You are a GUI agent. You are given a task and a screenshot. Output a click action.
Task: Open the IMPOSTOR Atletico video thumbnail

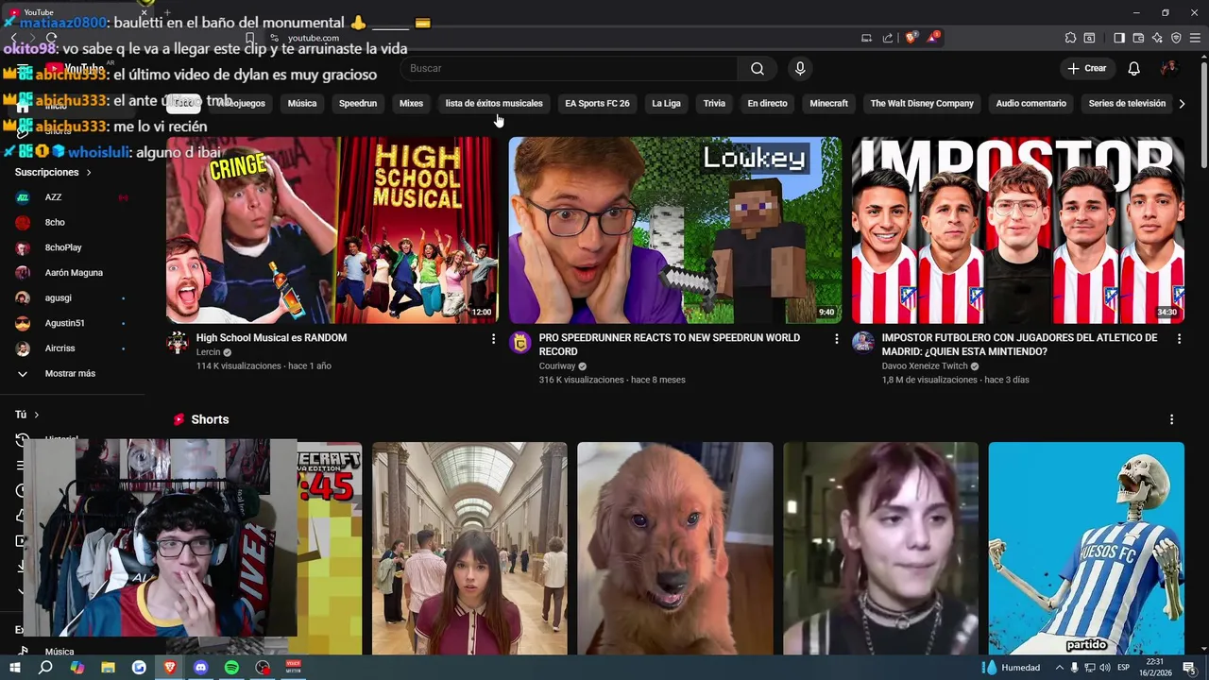(x=1018, y=230)
